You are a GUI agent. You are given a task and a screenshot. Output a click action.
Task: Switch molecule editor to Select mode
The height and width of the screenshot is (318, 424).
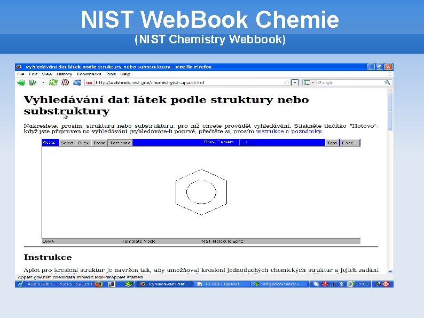[x=67, y=143]
